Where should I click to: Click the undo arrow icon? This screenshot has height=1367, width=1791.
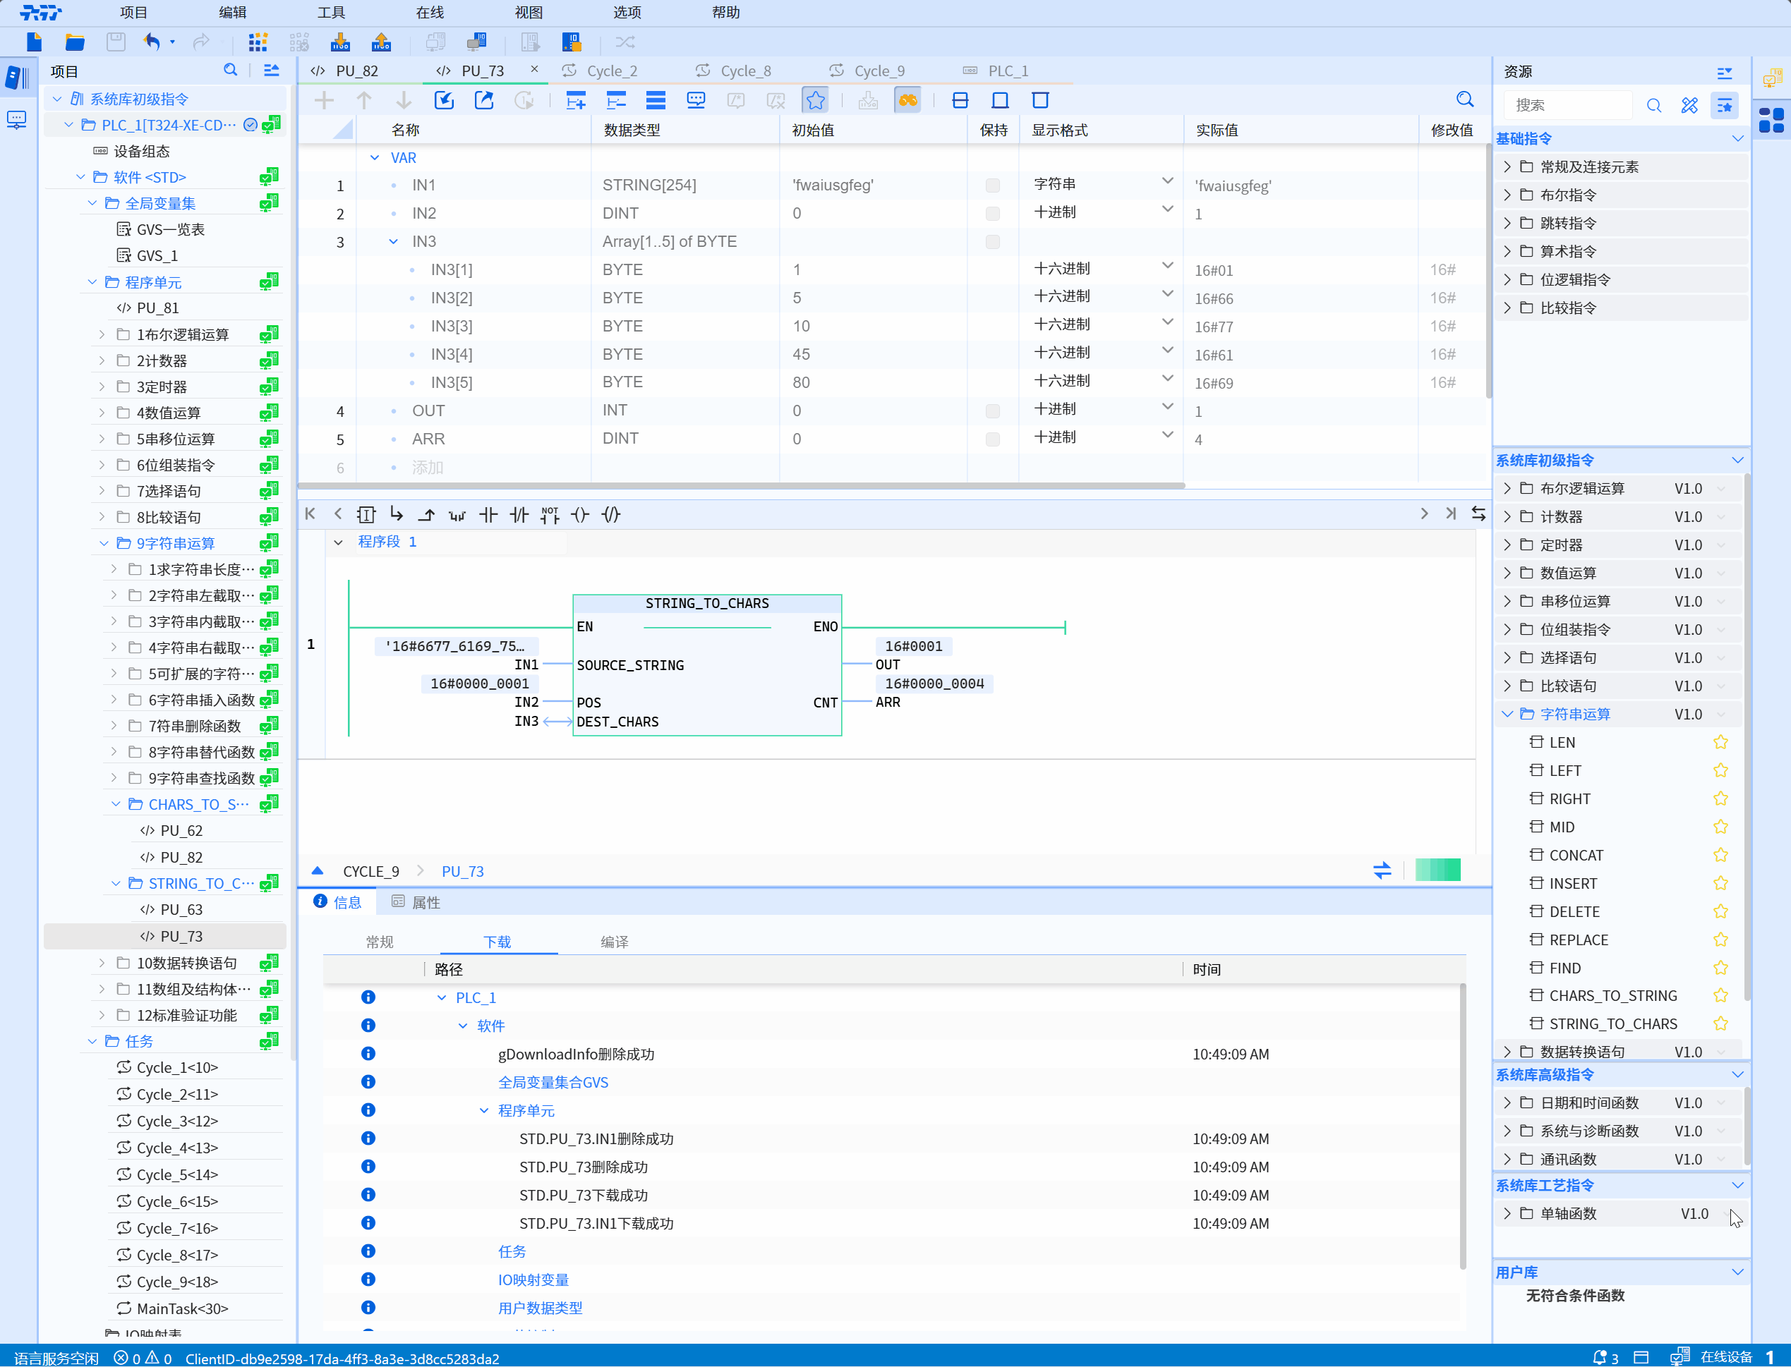tap(152, 42)
